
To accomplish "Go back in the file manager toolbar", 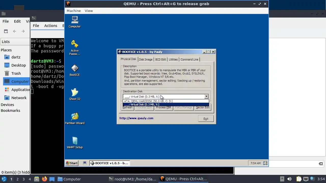I will point(15,31).
